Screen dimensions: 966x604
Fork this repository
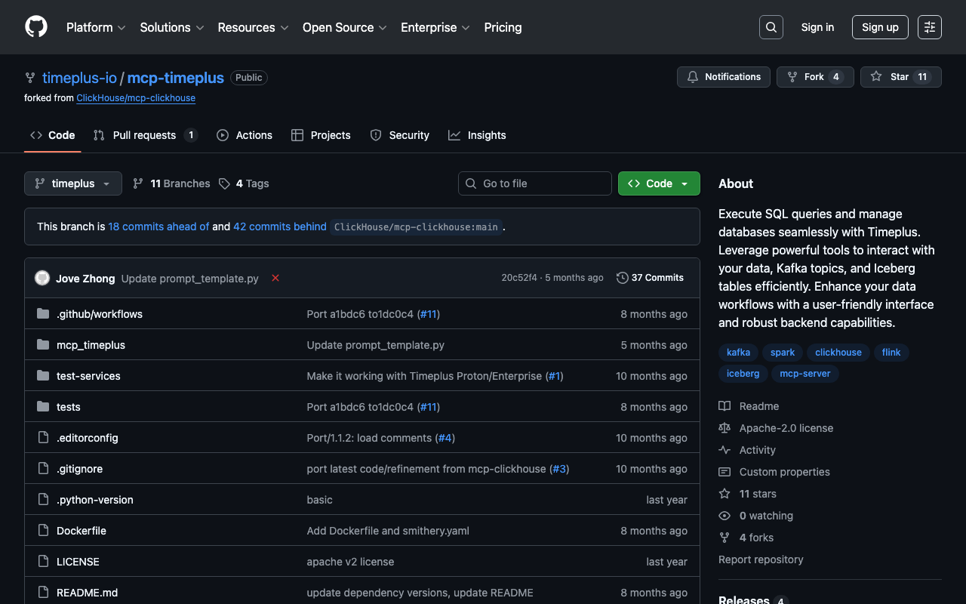click(x=814, y=77)
